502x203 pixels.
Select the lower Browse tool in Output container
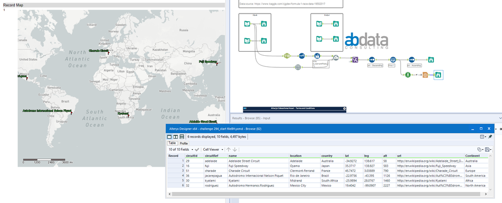point(335,39)
